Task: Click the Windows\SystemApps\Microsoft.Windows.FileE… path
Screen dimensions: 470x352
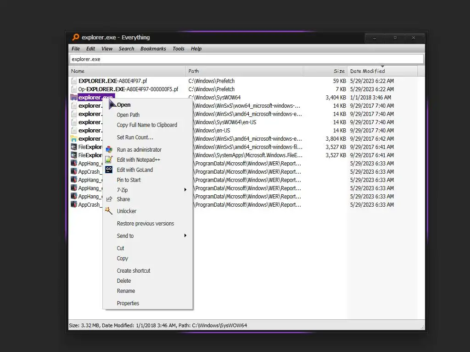Action: click(x=247, y=155)
